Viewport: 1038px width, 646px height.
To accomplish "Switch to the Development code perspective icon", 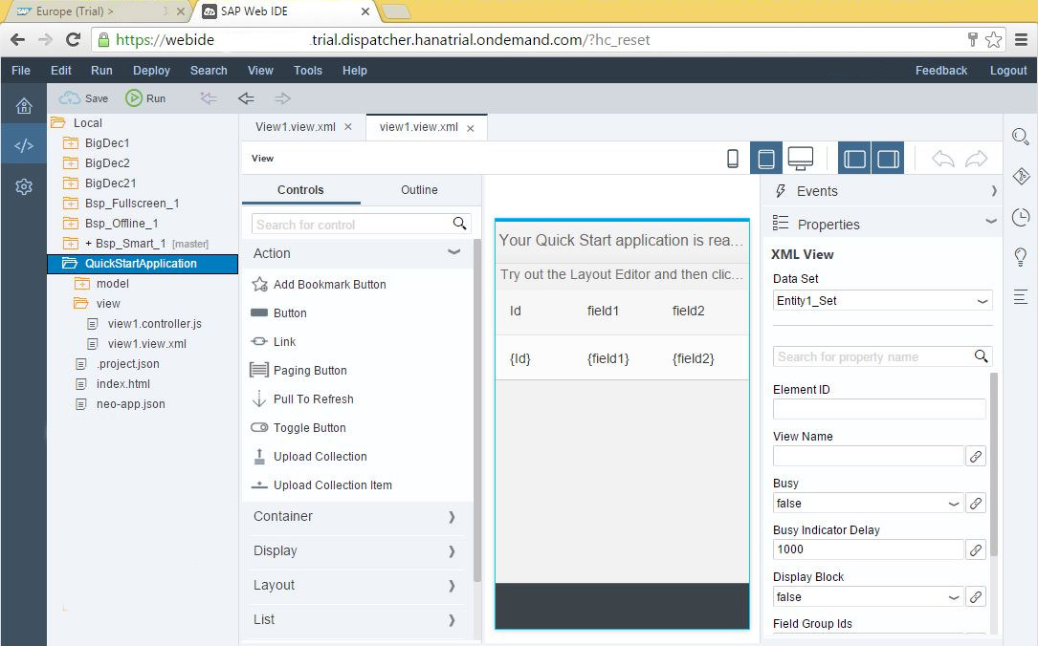I will [24, 145].
